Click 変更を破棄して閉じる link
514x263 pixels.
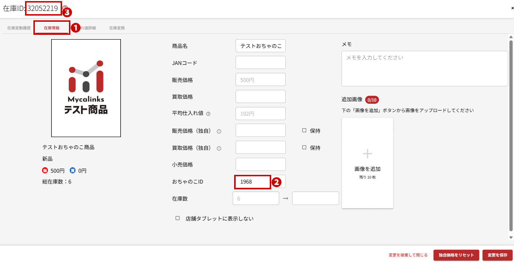pyautogui.click(x=408, y=255)
